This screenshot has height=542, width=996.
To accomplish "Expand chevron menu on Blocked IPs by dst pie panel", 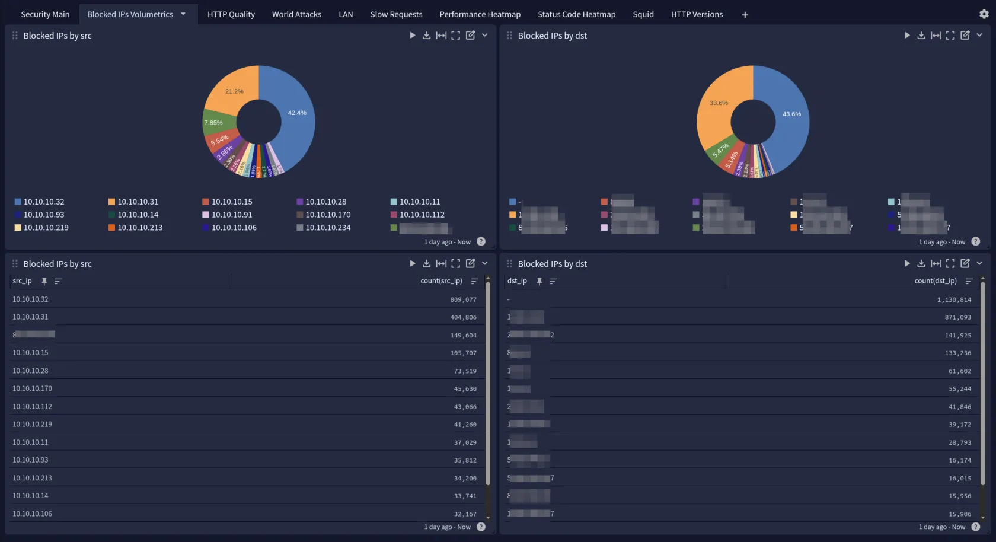I will tap(979, 36).
